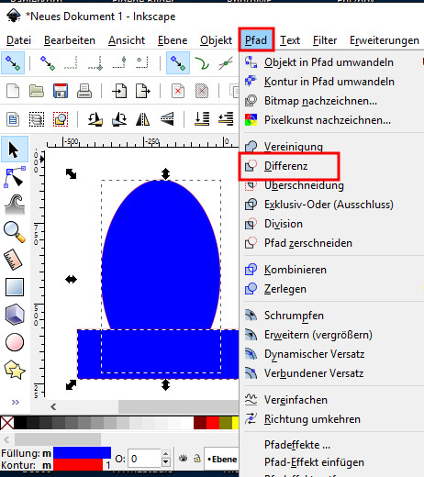This screenshot has width=424, height=477.
Task: Select the Rectangle tool
Action: pos(15,287)
